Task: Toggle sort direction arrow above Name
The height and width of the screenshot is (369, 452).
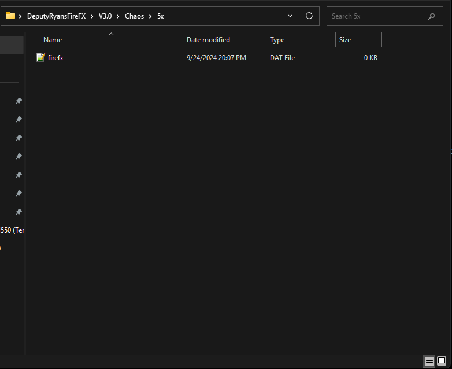Action: click(112, 34)
